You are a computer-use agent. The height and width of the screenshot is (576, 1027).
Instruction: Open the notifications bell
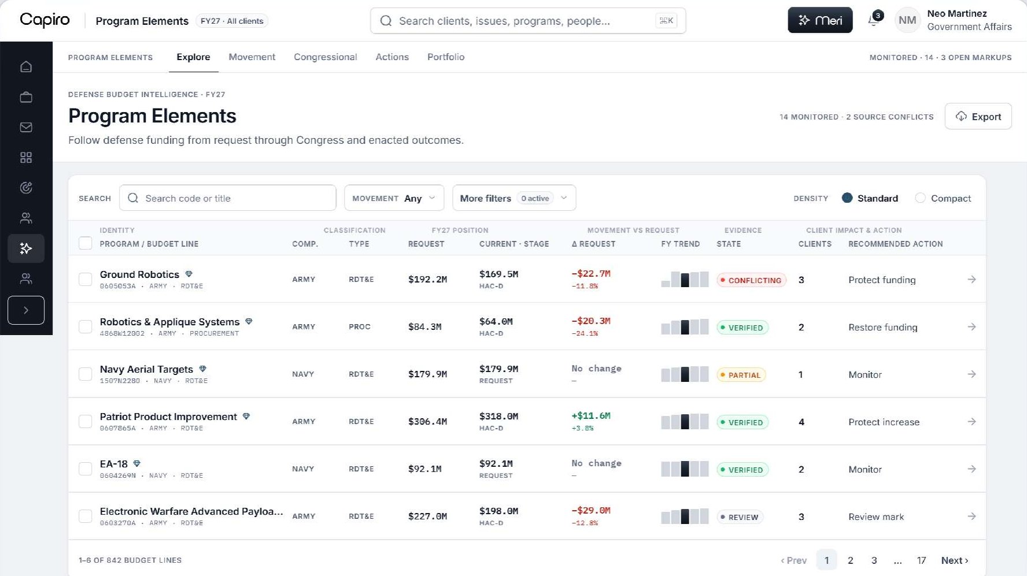tap(874, 21)
